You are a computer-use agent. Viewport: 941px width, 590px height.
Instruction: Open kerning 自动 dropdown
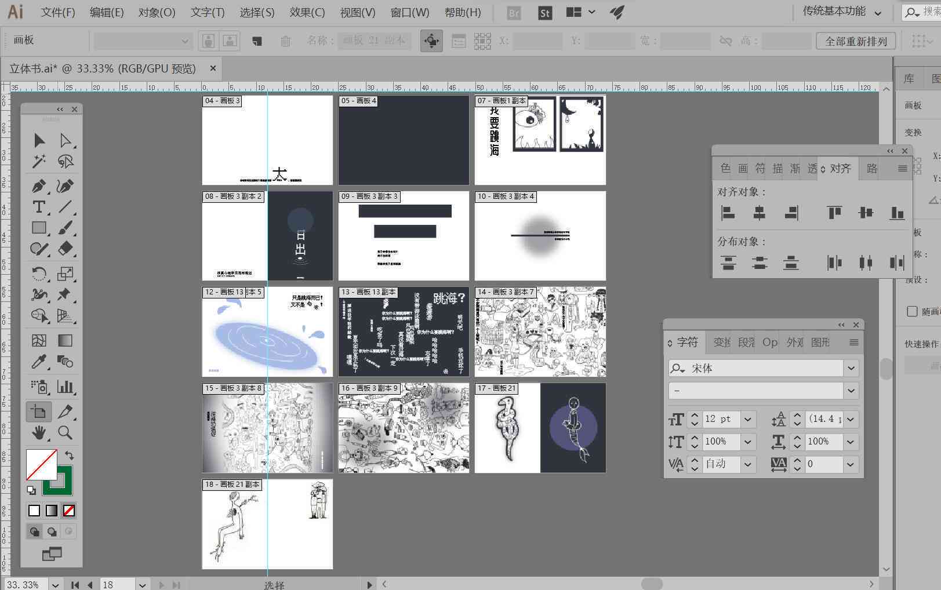[748, 464]
